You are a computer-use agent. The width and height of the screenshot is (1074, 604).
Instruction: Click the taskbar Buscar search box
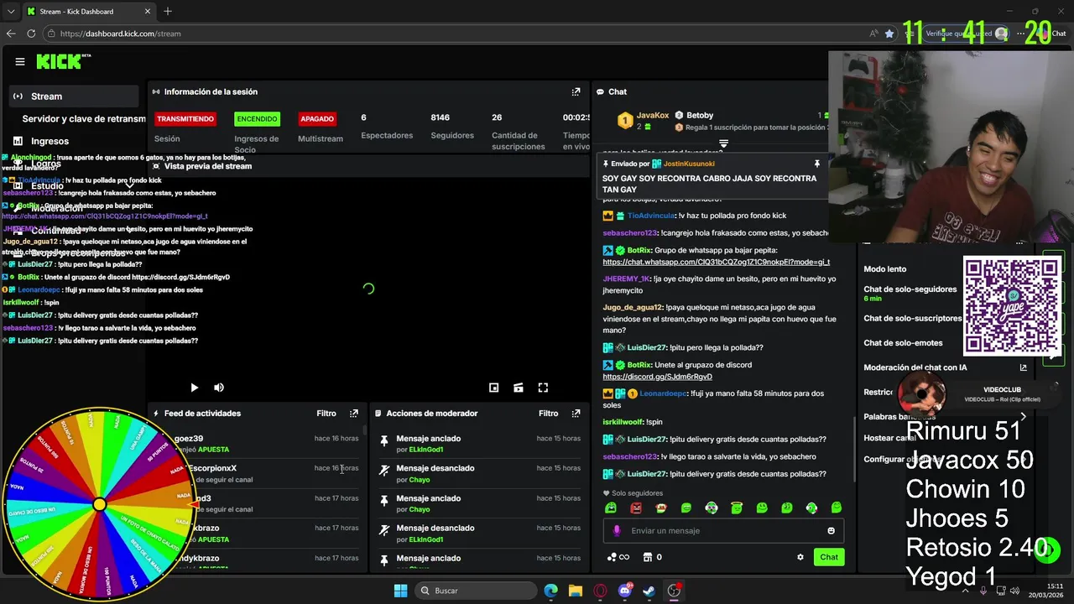tap(476, 591)
